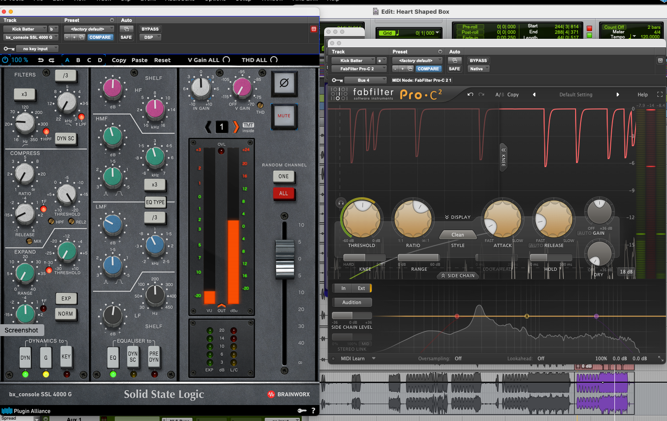Click next preset arrow in Pro-C 2

point(618,95)
